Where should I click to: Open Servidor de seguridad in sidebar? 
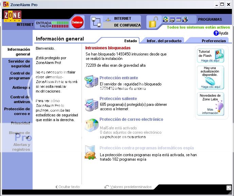pyautogui.click(x=19, y=64)
